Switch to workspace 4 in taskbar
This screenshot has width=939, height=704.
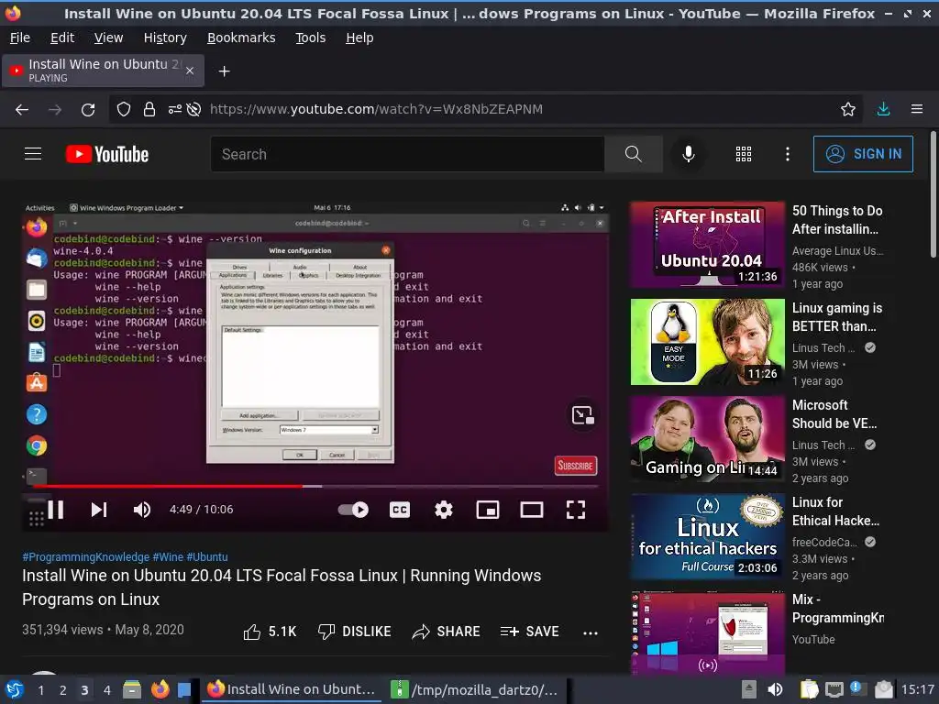coord(106,689)
